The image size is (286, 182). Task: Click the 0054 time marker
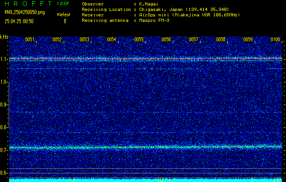(x=111, y=40)
